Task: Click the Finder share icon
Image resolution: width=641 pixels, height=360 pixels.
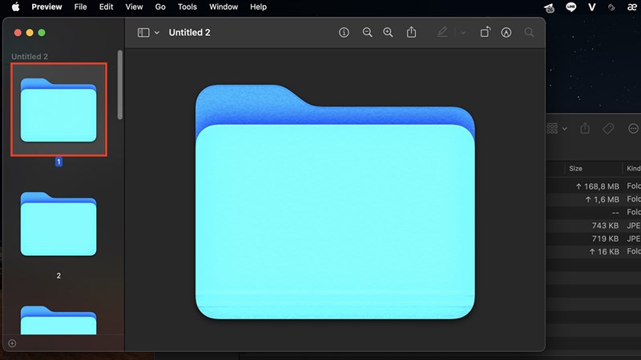Action: coord(585,128)
